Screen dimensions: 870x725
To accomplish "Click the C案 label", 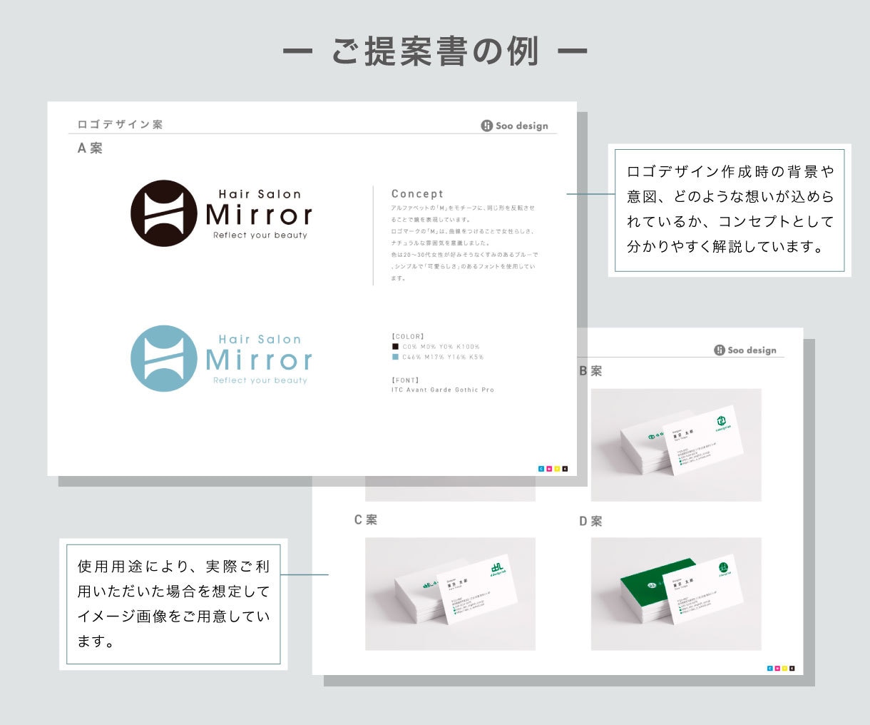I will click(x=366, y=519).
